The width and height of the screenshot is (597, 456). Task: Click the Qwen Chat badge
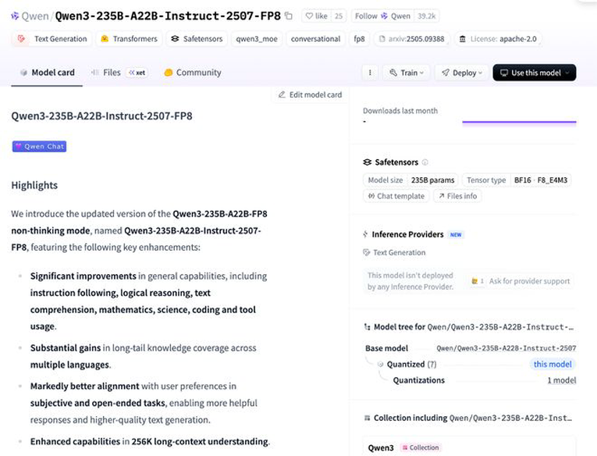39,146
